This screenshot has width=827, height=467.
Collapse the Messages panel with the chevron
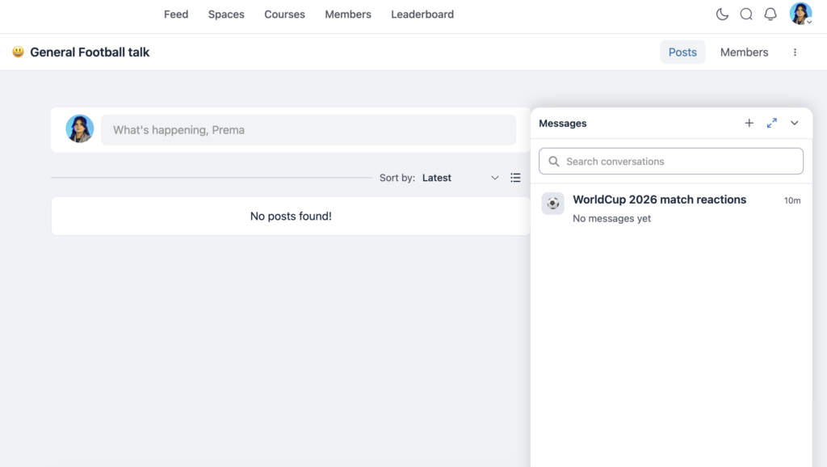tap(795, 123)
